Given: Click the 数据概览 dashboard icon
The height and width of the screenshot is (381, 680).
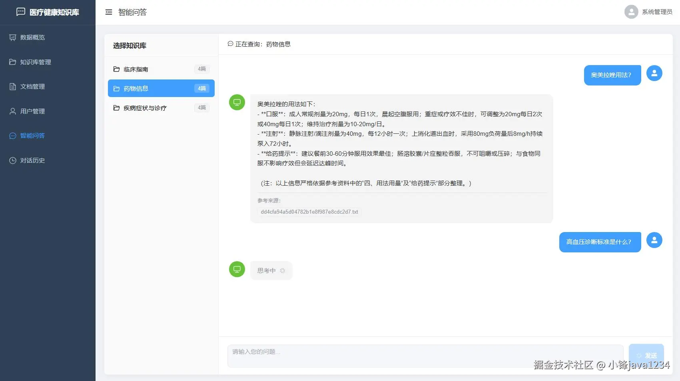Looking at the screenshot, I should [x=13, y=38].
